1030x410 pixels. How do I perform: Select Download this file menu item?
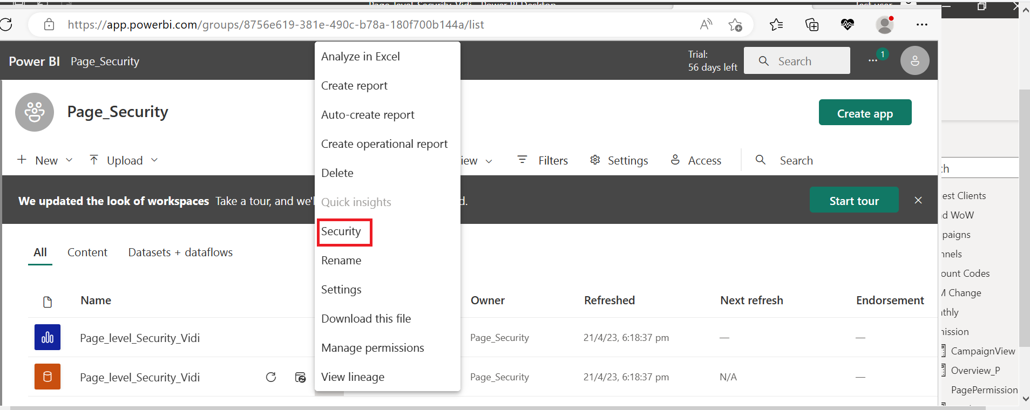(388, 319)
